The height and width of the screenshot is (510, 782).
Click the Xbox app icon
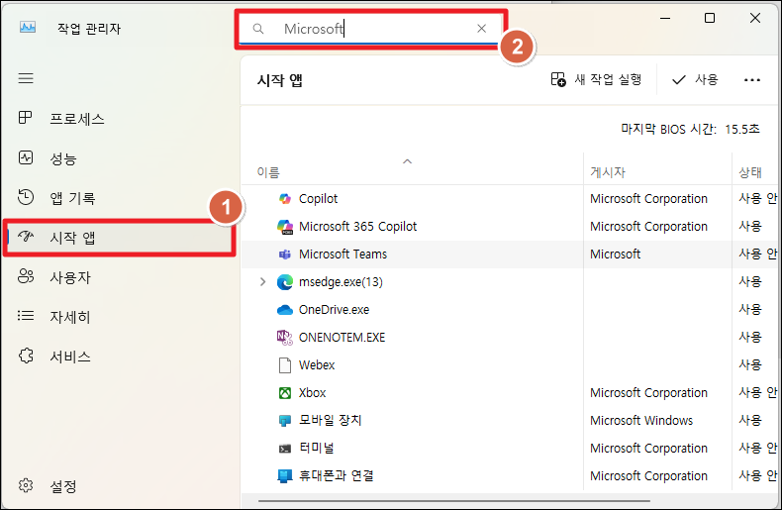pyautogui.click(x=285, y=393)
